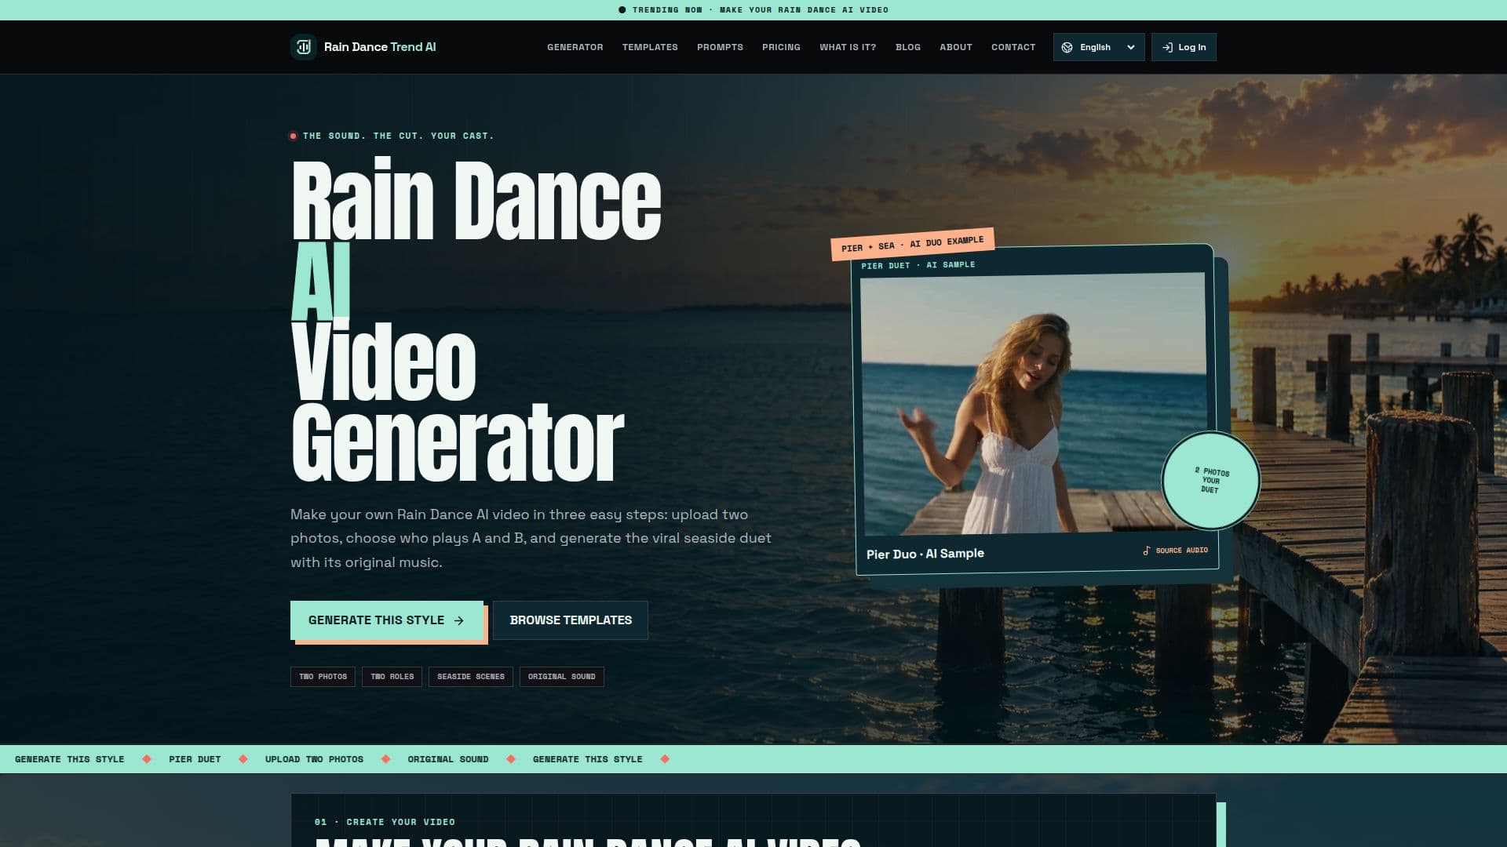Click the Seaside Scenes tag
This screenshot has height=847, width=1507.
(x=471, y=677)
